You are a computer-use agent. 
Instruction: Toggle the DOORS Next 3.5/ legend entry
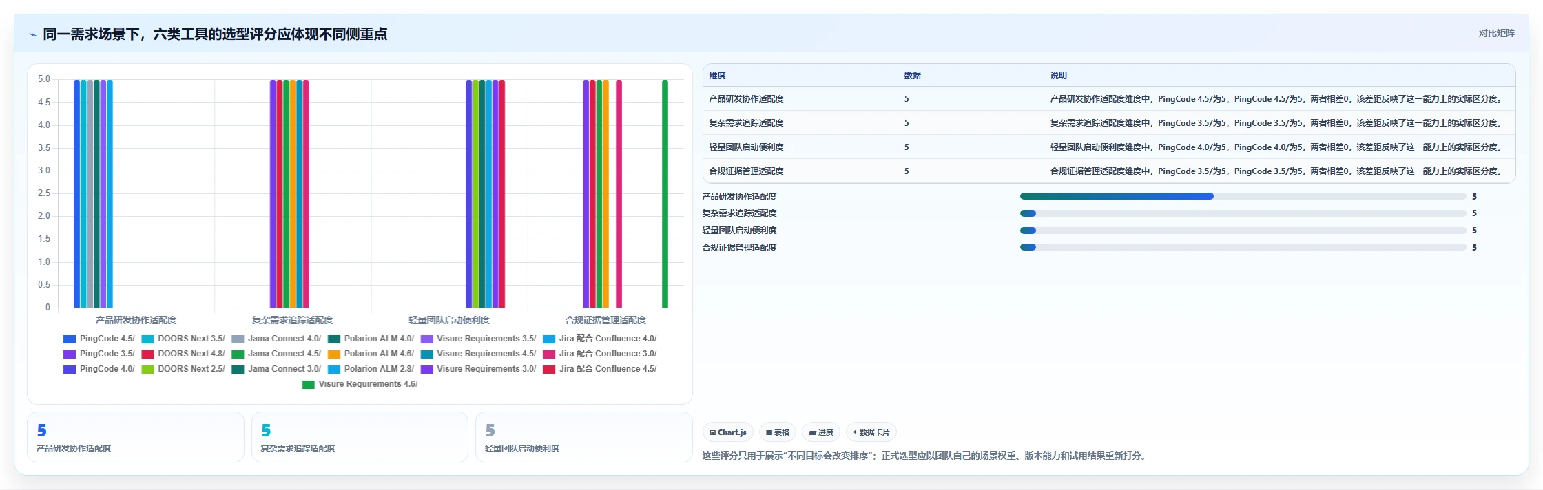(183, 339)
